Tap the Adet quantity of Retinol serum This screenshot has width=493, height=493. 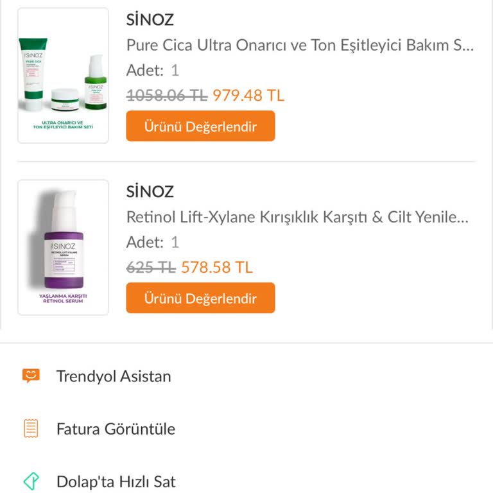(x=153, y=242)
